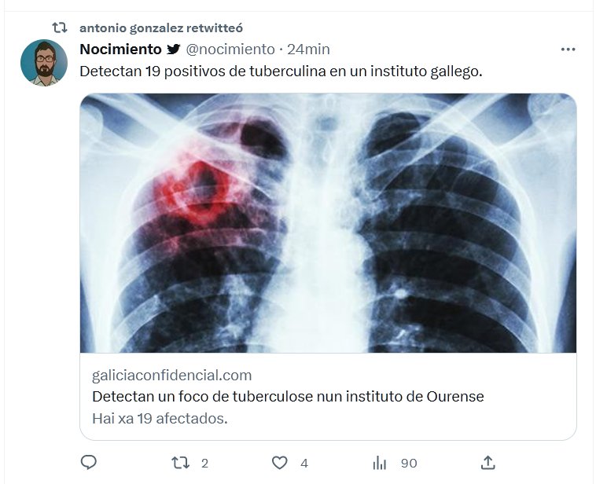
Task: Open headline "Detectan un foco de tuberculose"
Action: (288, 397)
